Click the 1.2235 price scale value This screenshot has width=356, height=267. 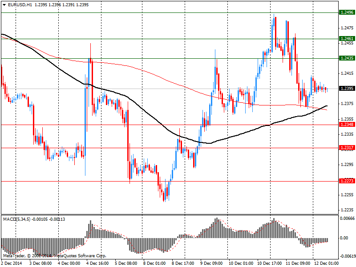click(347, 210)
